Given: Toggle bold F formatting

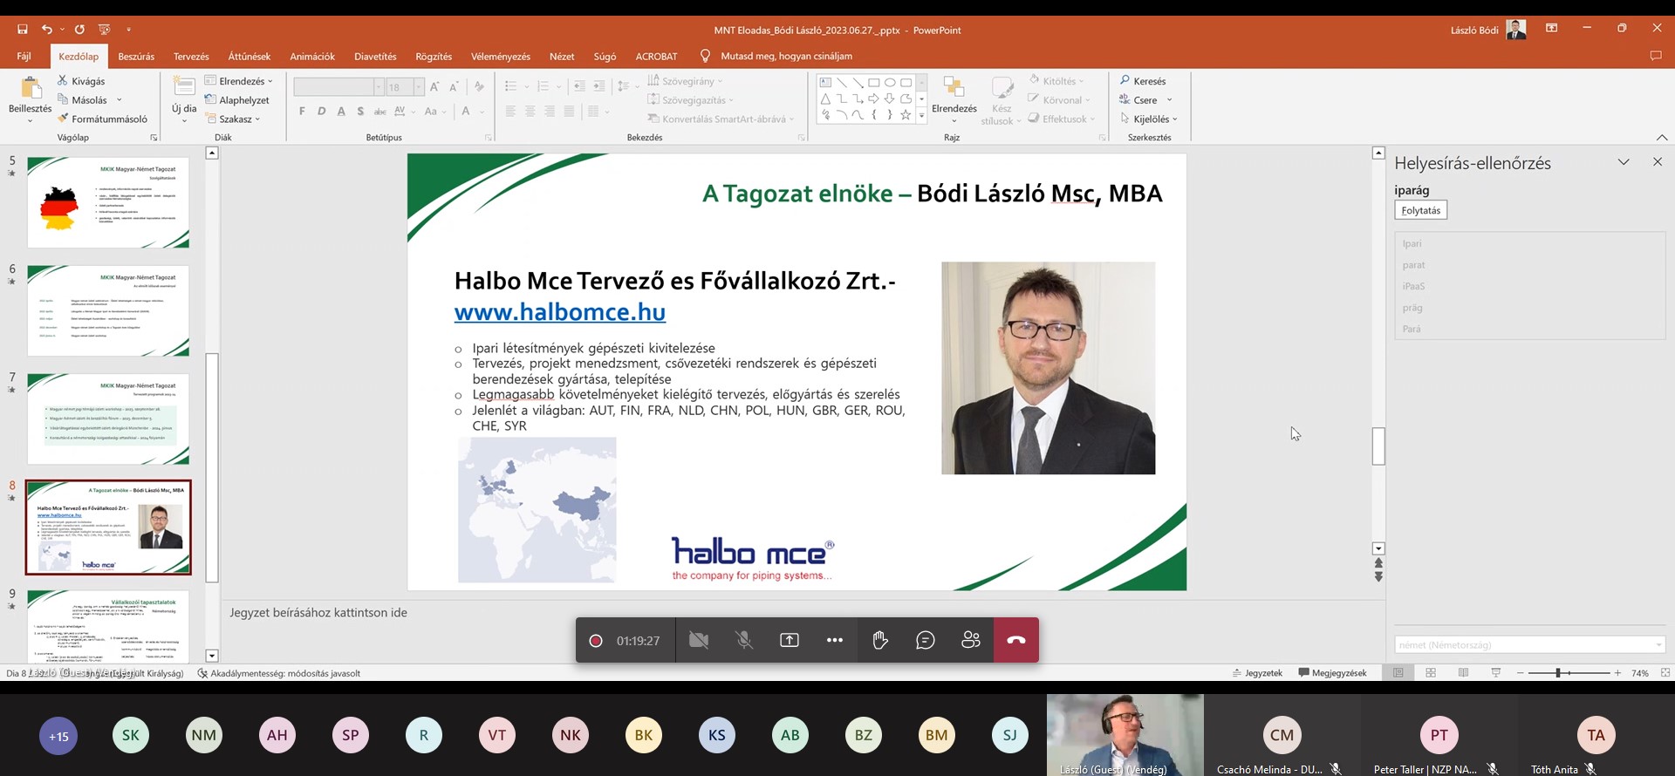Looking at the screenshot, I should 302,111.
